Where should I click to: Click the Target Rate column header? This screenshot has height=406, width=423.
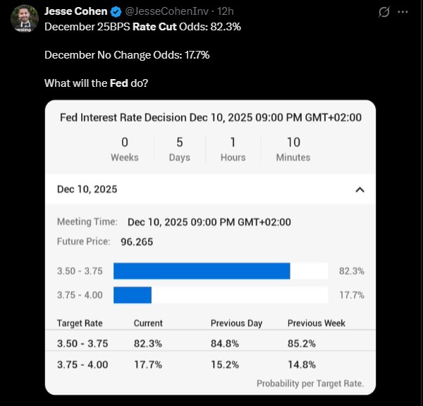[80, 323]
